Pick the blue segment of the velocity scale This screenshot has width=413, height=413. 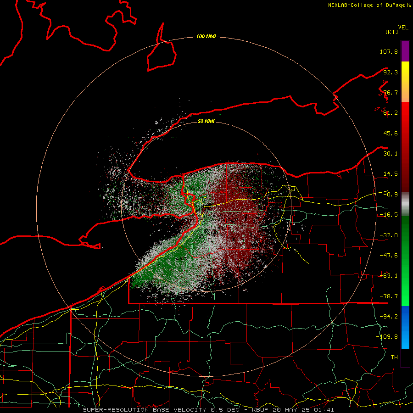[405, 327]
